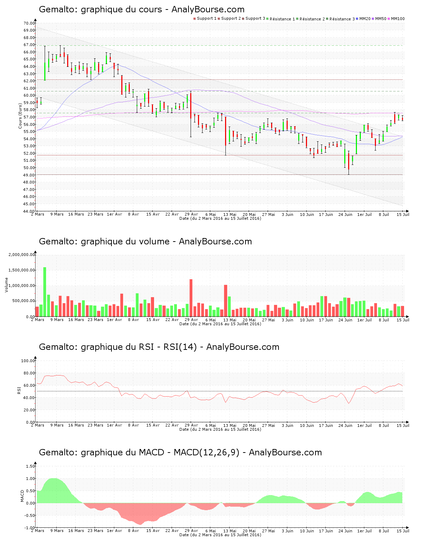The image size is (422, 545).
Task: Click '10 Juin' date under volume chart
Action: pyautogui.click(x=307, y=320)
